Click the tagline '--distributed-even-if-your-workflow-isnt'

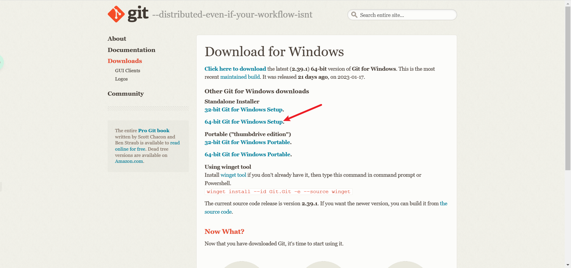click(x=232, y=15)
